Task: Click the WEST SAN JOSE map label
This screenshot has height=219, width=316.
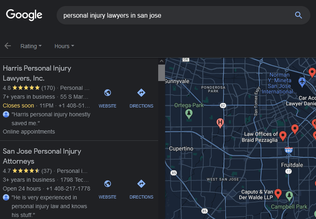Action: pyautogui.click(x=223, y=179)
